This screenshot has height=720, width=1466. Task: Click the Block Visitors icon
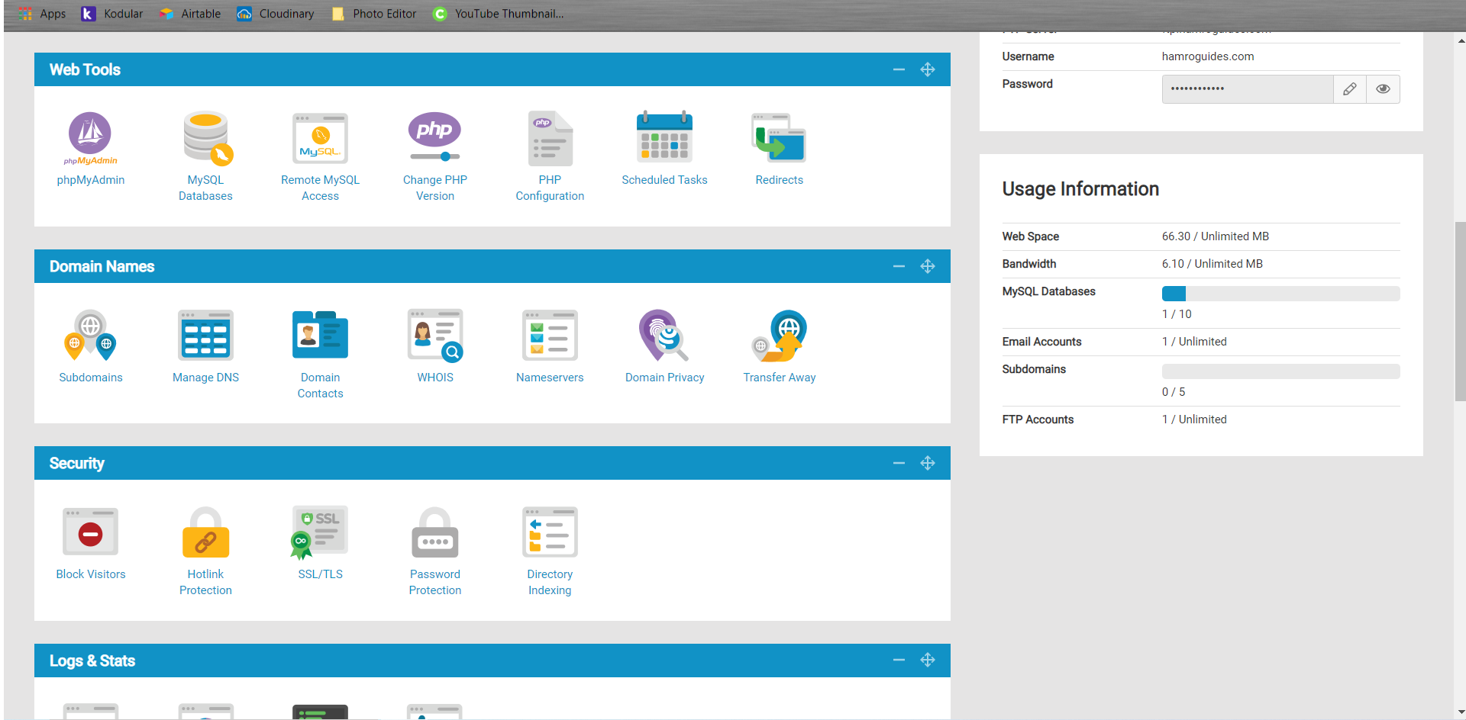tap(90, 532)
